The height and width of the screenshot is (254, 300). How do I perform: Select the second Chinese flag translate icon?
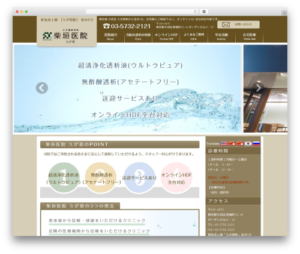pos(240,144)
